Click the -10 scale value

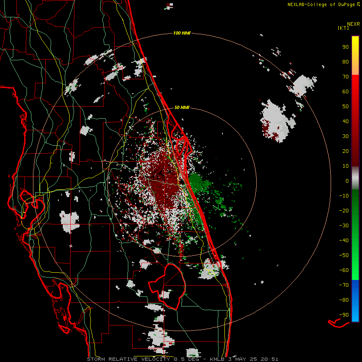[344, 196]
